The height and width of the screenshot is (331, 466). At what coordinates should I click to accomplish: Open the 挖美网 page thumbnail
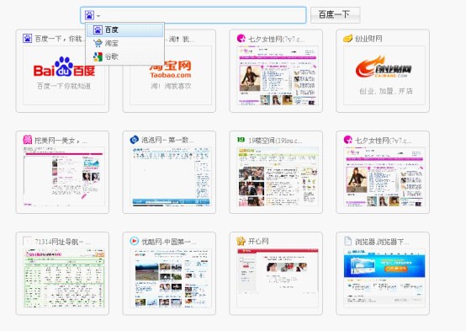coord(64,177)
